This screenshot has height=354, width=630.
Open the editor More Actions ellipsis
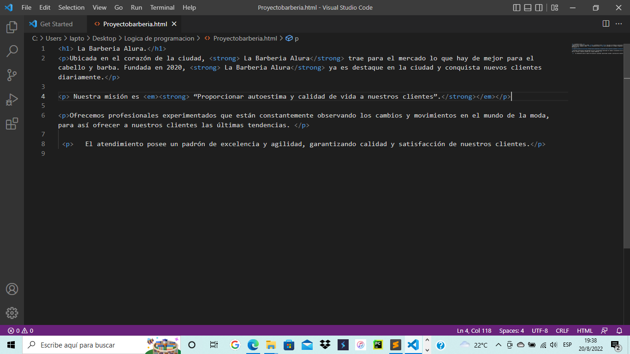pyautogui.click(x=618, y=24)
